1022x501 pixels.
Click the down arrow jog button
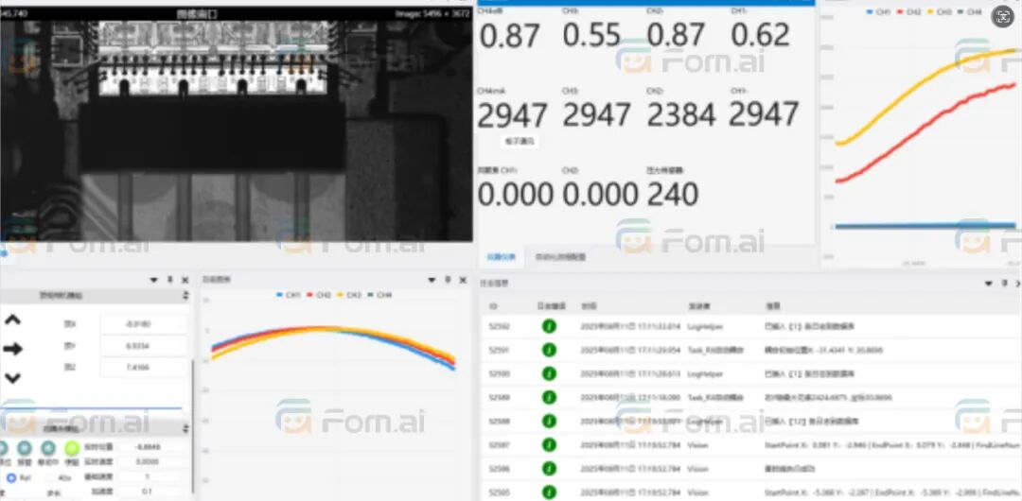[13, 377]
